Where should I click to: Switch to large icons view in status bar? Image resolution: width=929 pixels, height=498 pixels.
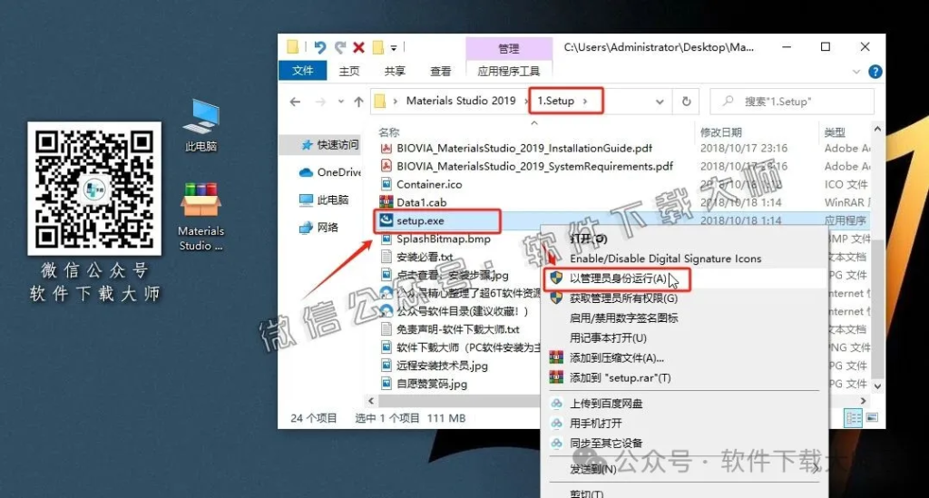click(x=872, y=418)
